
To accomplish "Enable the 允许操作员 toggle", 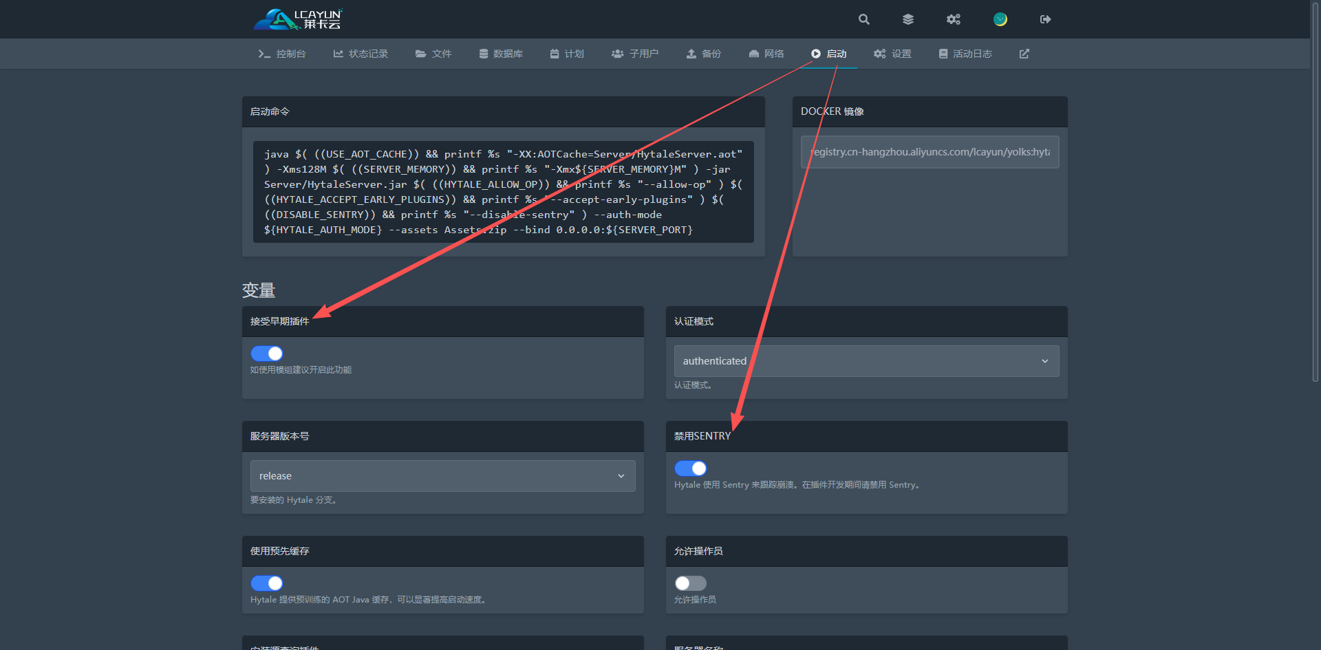I will coord(691,583).
